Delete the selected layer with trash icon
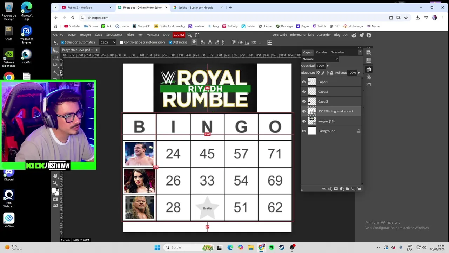 pyautogui.click(x=359, y=189)
